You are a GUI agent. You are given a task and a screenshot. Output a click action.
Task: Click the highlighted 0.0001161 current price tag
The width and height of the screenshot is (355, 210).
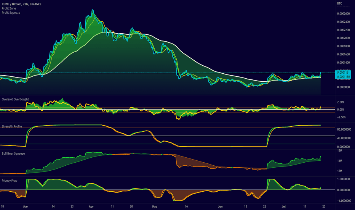[343, 73]
